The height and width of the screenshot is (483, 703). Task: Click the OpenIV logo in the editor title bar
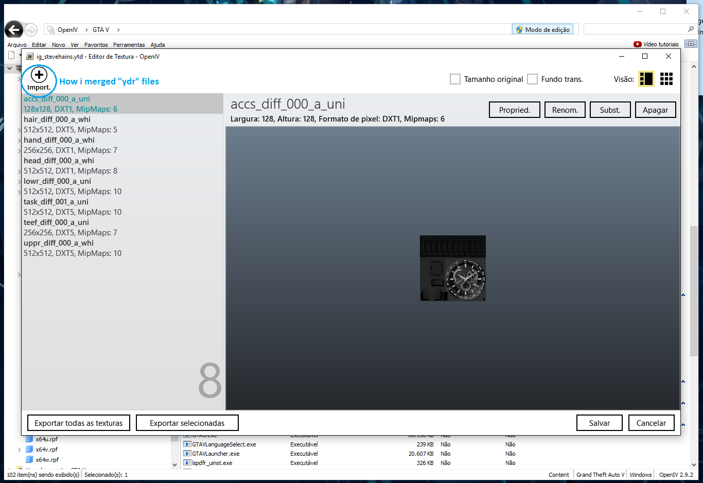(x=29, y=56)
